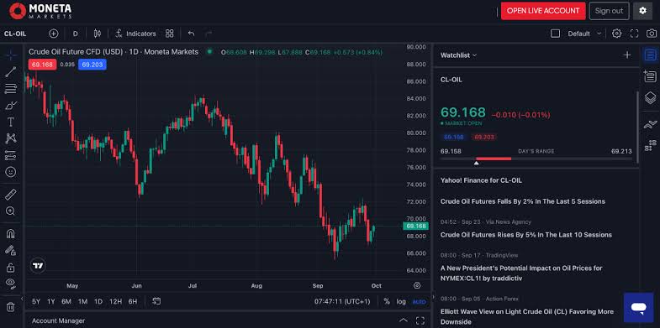The image size is (660, 328).
Task: Select the 5Y time range
Action: (x=36, y=301)
